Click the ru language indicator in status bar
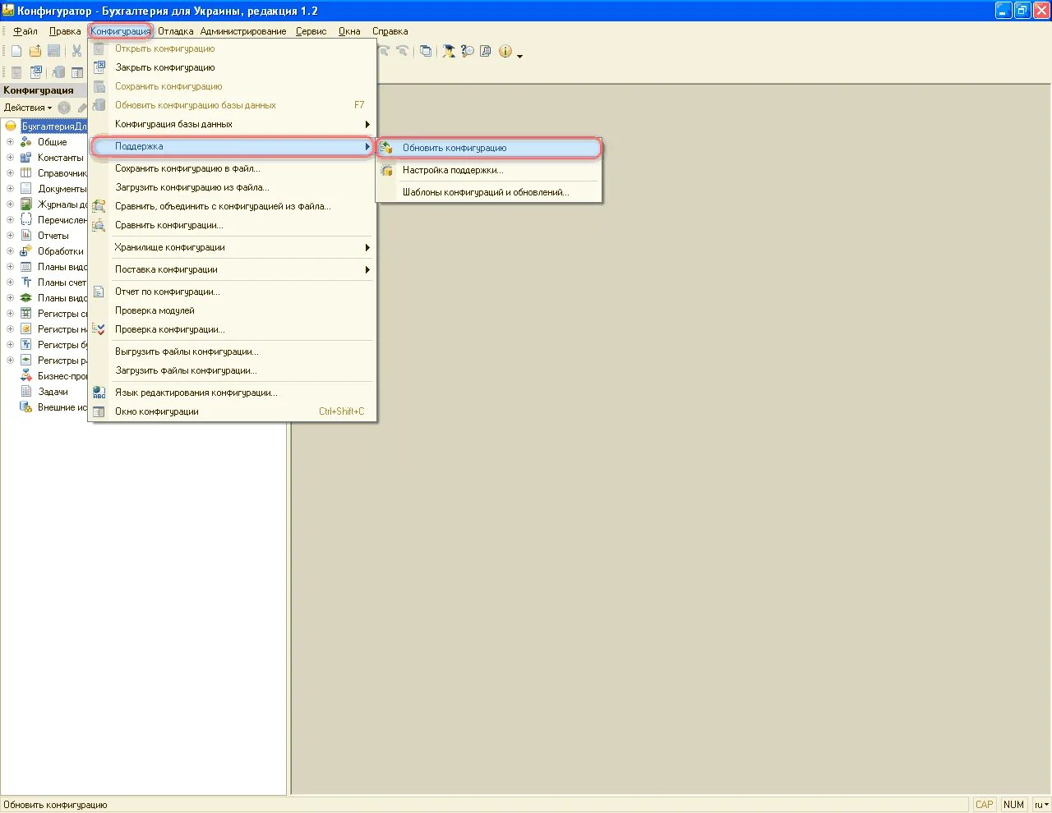 point(1041,805)
